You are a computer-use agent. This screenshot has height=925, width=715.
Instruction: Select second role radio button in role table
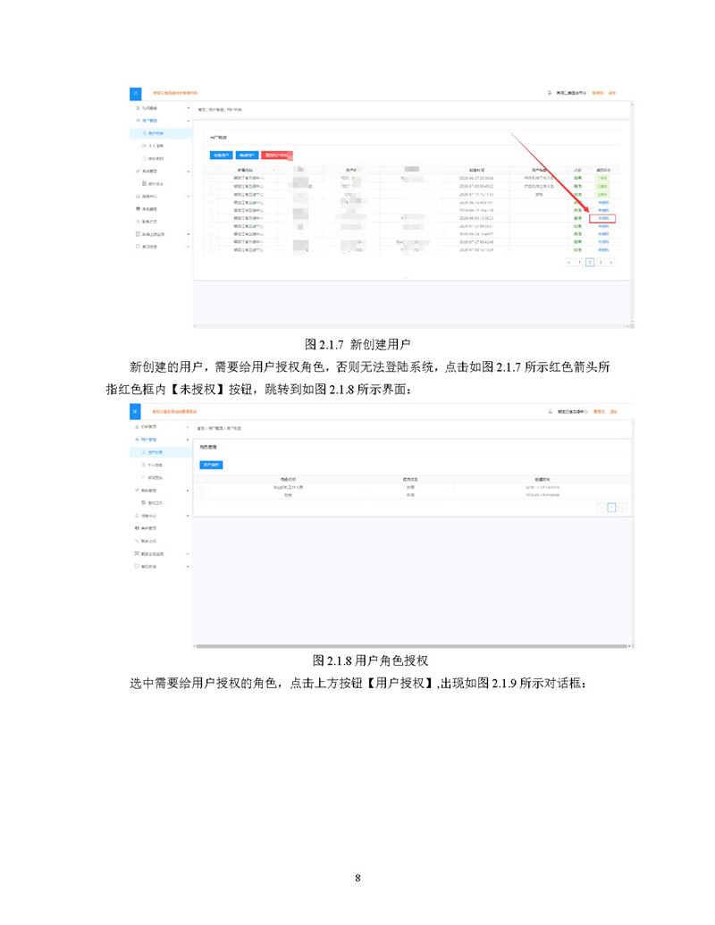(203, 494)
